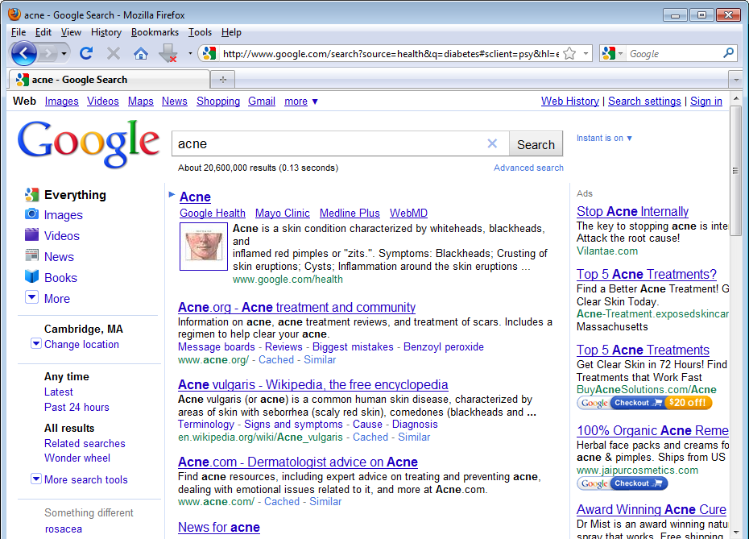Open rosacea suggested search
Screen dimensions: 749x539
[x=63, y=529]
